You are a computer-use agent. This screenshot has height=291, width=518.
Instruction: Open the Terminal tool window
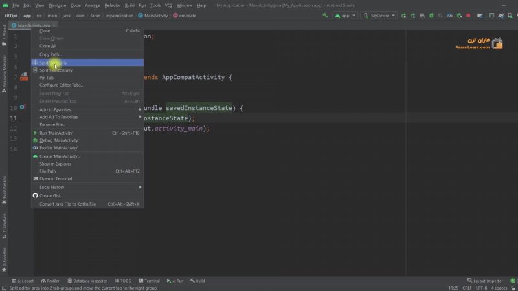(149, 281)
